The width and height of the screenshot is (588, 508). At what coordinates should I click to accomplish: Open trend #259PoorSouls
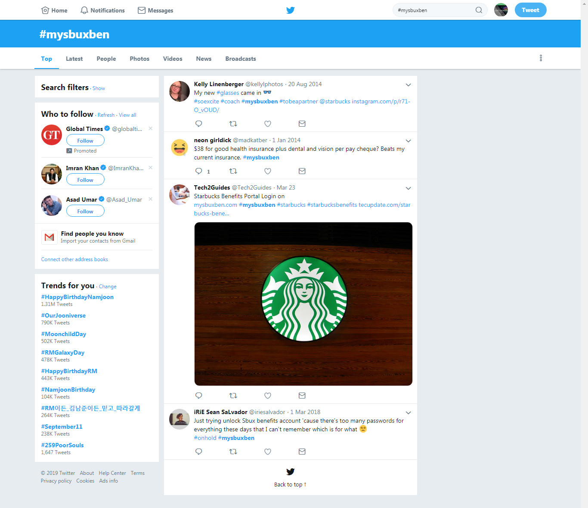pos(62,445)
